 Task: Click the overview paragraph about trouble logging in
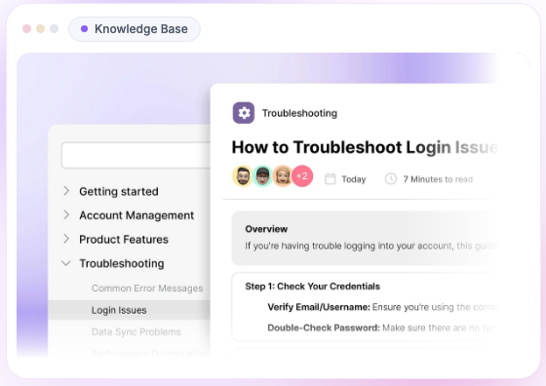[x=371, y=246]
